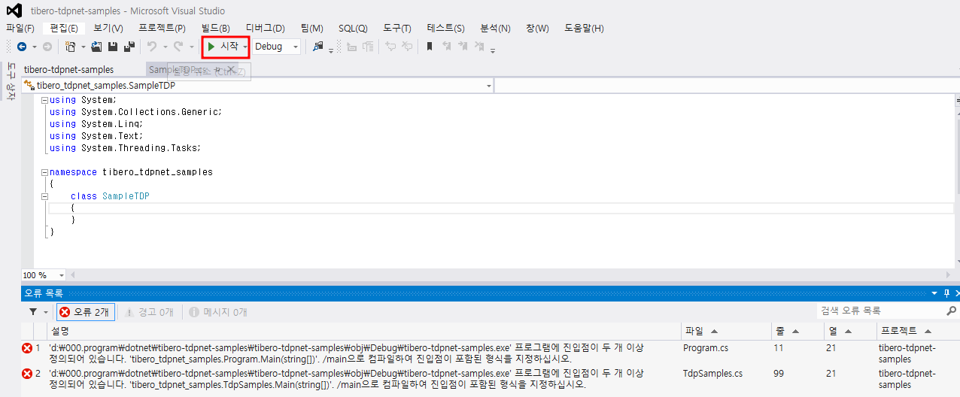Collapse the namespace tibero_tdpnet_samples block
The image size is (960, 397).
44,172
